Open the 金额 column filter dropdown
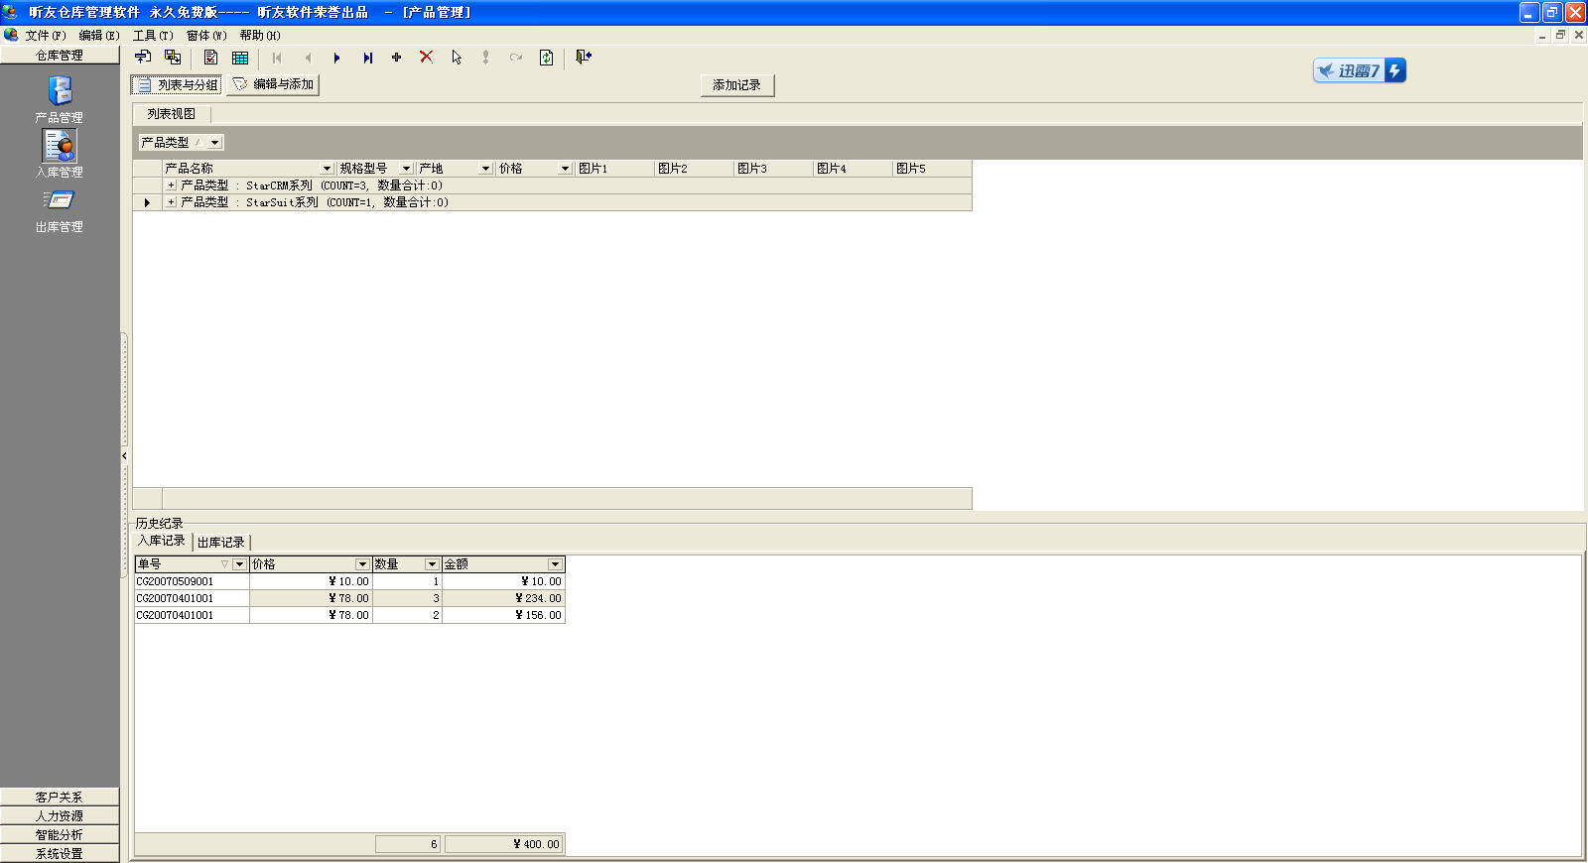 coord(555,564)
